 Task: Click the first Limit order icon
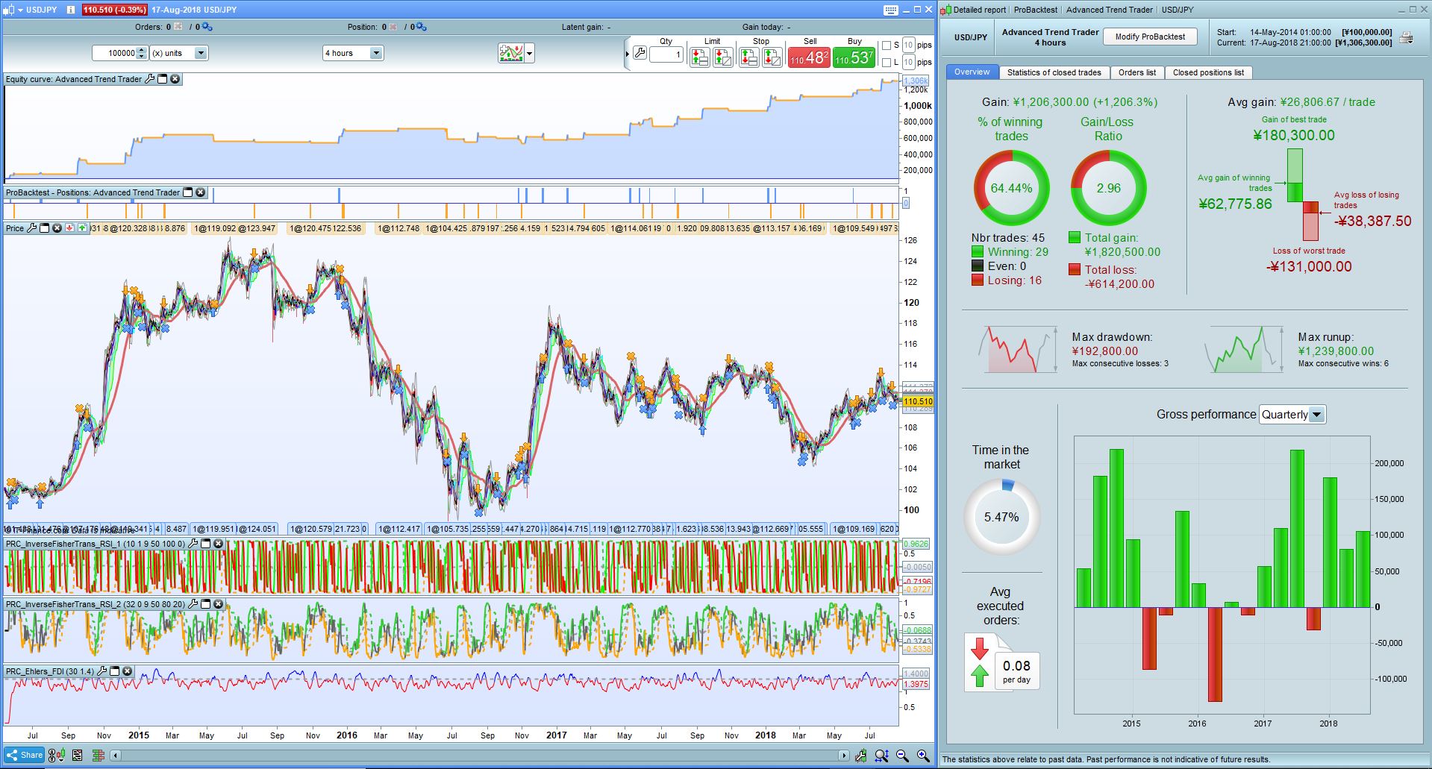[700, 57]
